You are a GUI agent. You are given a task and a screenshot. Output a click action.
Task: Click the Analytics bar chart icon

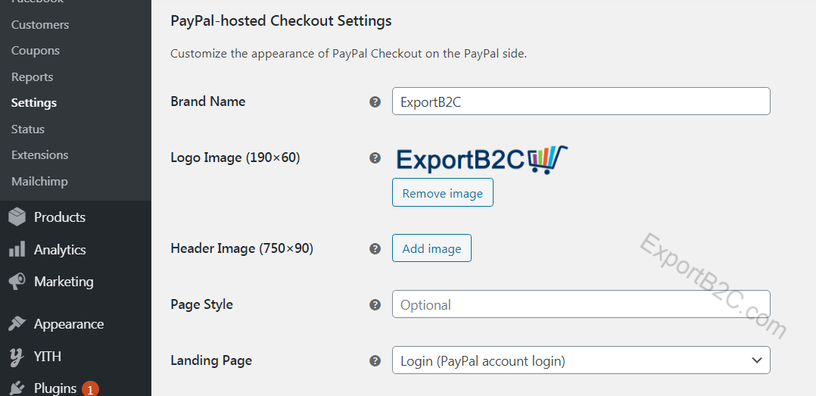[17, 249]
